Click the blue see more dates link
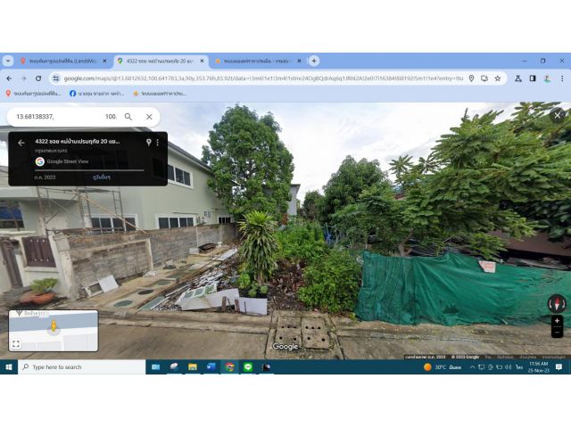The width and height of the screenshot is (571, 428). pyautogui.click(x=101, y=177)
